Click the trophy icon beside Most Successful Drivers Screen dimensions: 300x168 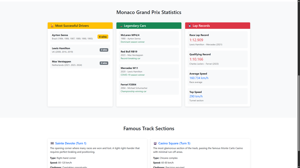(x=52, y=26)
